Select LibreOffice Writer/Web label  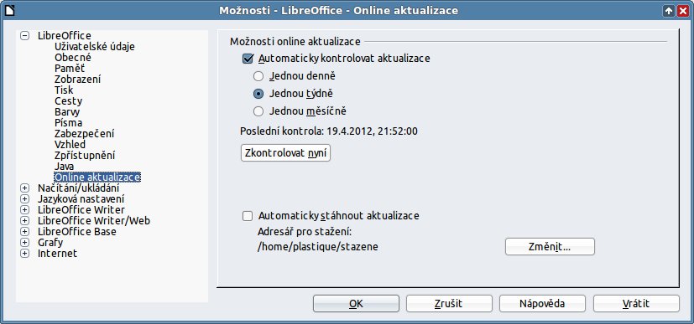(x=94, y=221)
